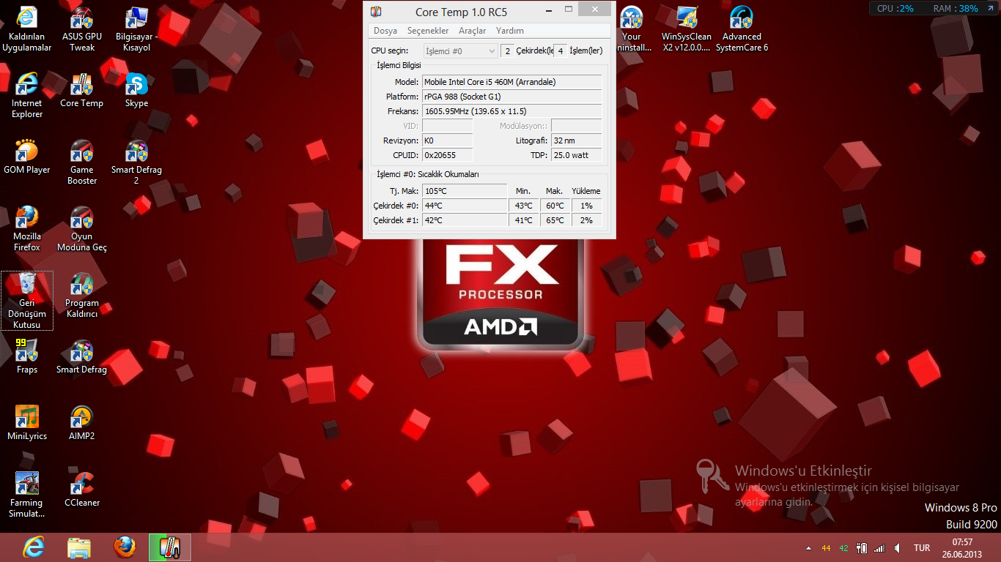Screen dimensions: 1001x562
Task: Click tray temperature reading 42
Action: [x=843, y=548]
